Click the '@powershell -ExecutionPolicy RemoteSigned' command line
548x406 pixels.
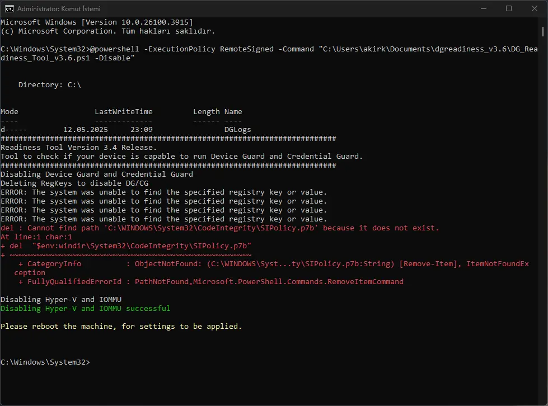pos(269,49)
